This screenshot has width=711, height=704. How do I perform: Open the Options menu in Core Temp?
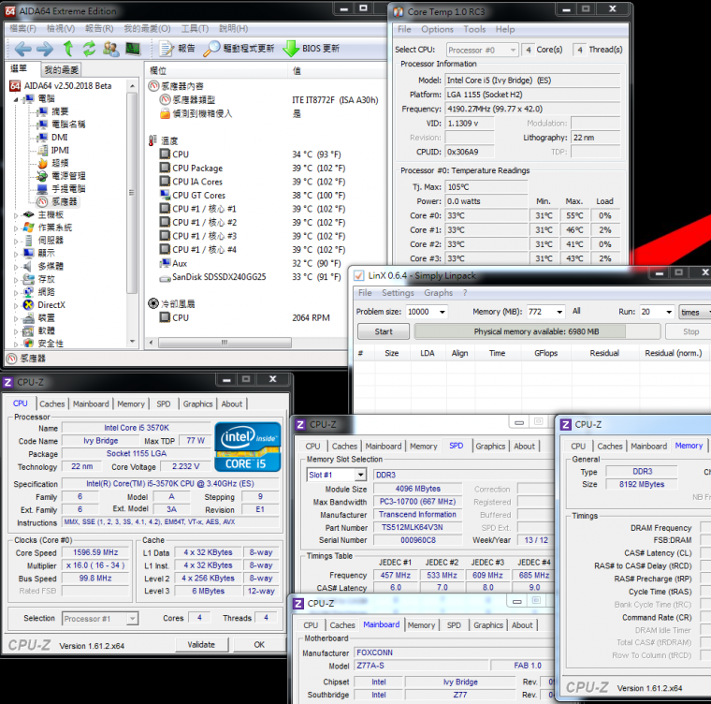(x=437, y=29)
